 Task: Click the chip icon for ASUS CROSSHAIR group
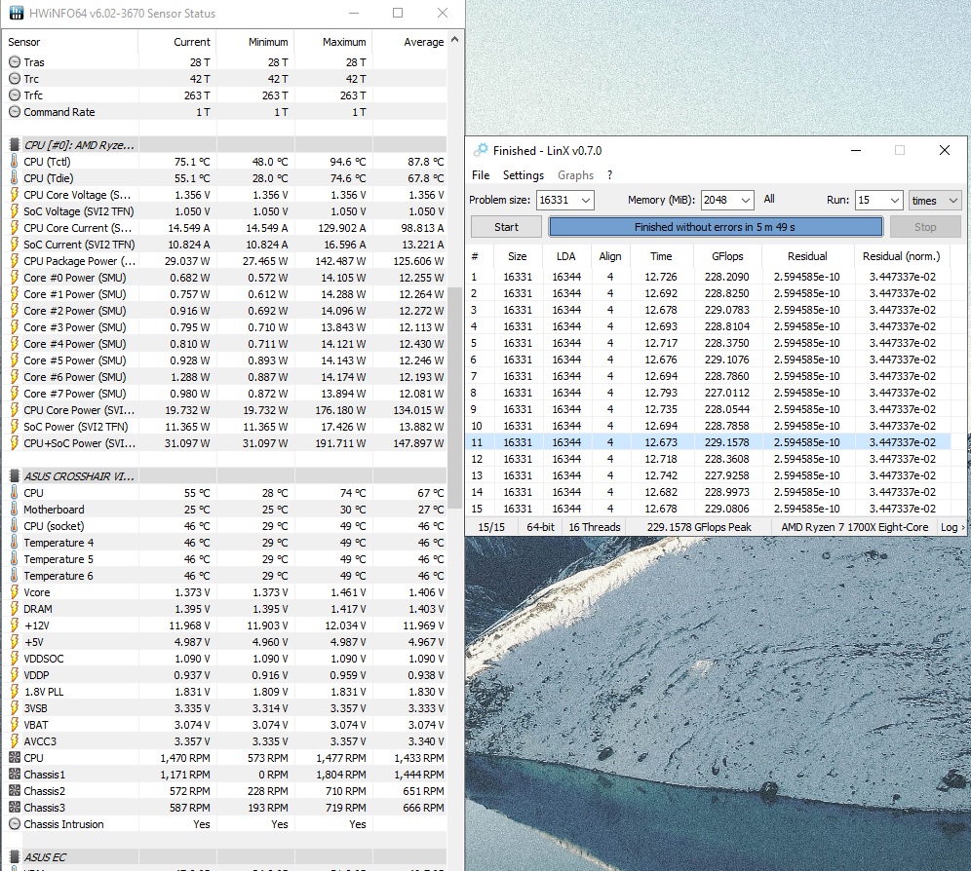pos(14,476)
